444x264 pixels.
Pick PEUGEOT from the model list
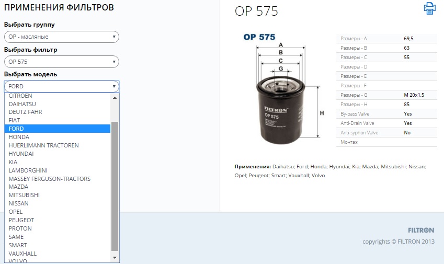coord(57,220)
